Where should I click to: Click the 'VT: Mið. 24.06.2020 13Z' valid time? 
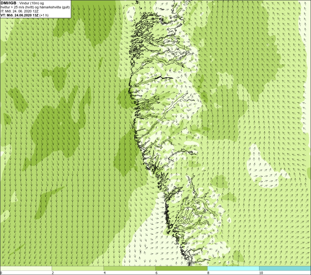pos(20,15)
